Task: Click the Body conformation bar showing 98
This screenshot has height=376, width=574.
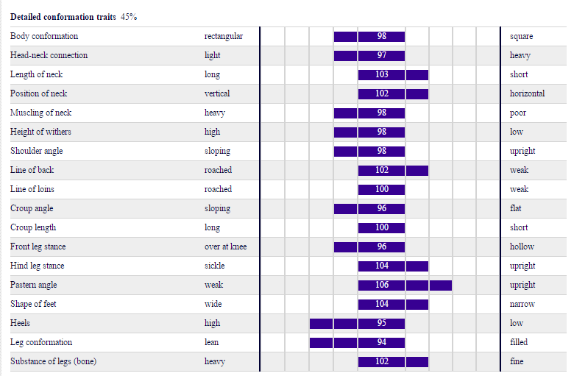Action: 369,36
